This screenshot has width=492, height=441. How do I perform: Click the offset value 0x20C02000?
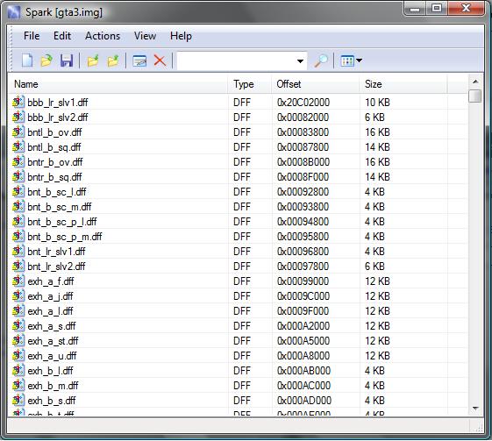(303, 103)
